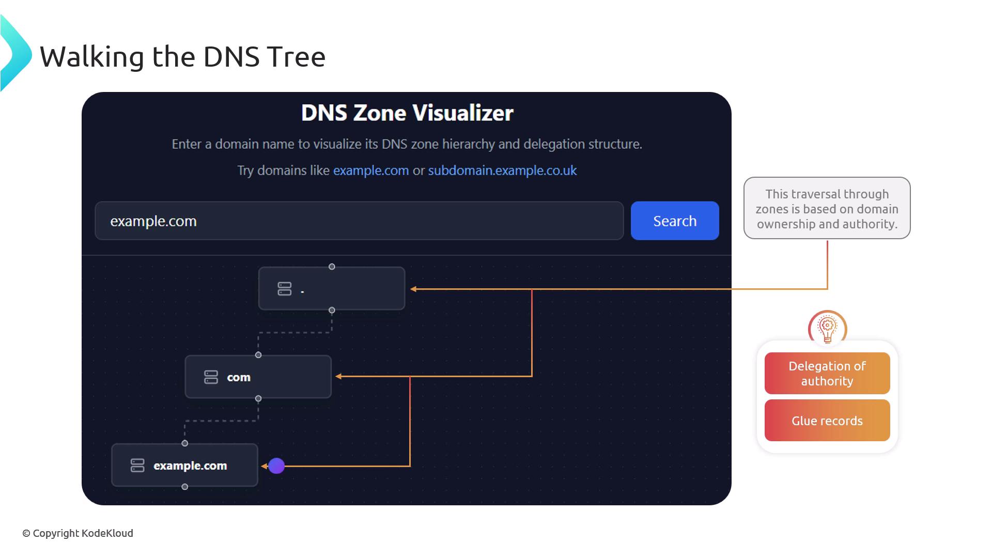Open the subdomain.example.co.uk sample link
Viewport: 992px width, 558px height.
[502, 171]
